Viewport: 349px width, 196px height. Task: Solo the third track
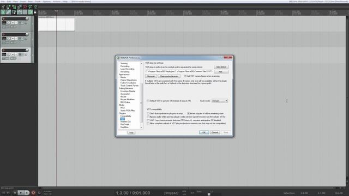tap(16, 54)
